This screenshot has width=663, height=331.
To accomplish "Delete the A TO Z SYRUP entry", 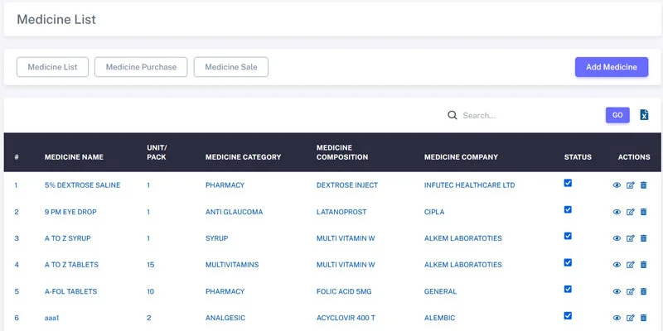I will click(x=644, y=238).
